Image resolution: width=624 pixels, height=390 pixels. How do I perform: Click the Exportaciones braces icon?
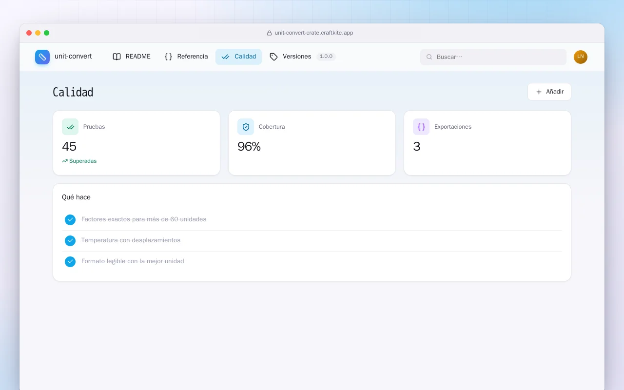421,127
